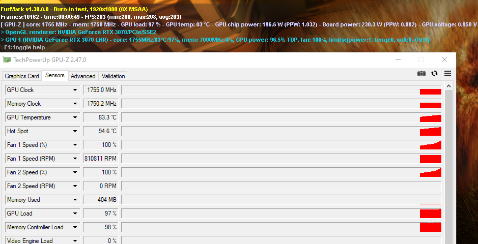Image resolution: width=478 pixels, height=244 pixels.
Task: Expand the Hot Spot sensor dropdown
Action: [x=75, y=131]
